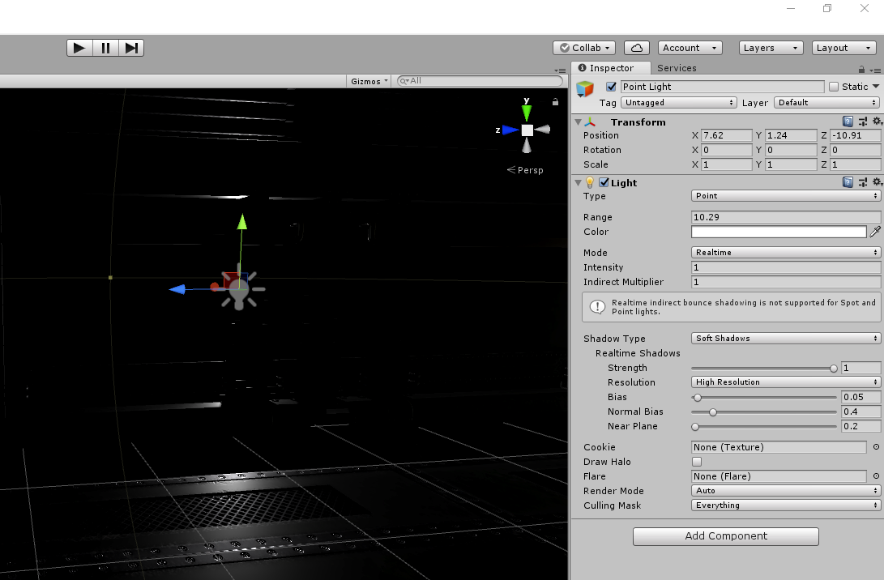This screenshot has height=580, width=884.
Task: Enable the Draw Halo checkbox
Action: pyautogui.click(x=697, y=462)
